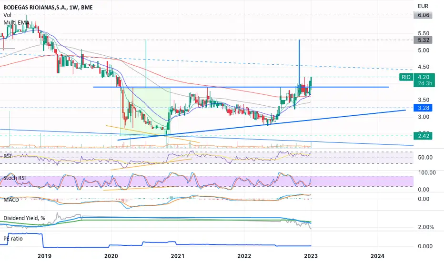Click the 5.50 price axis value

point(424,33)
